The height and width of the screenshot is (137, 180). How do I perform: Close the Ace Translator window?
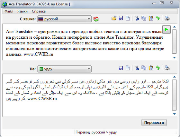(171, 3)
